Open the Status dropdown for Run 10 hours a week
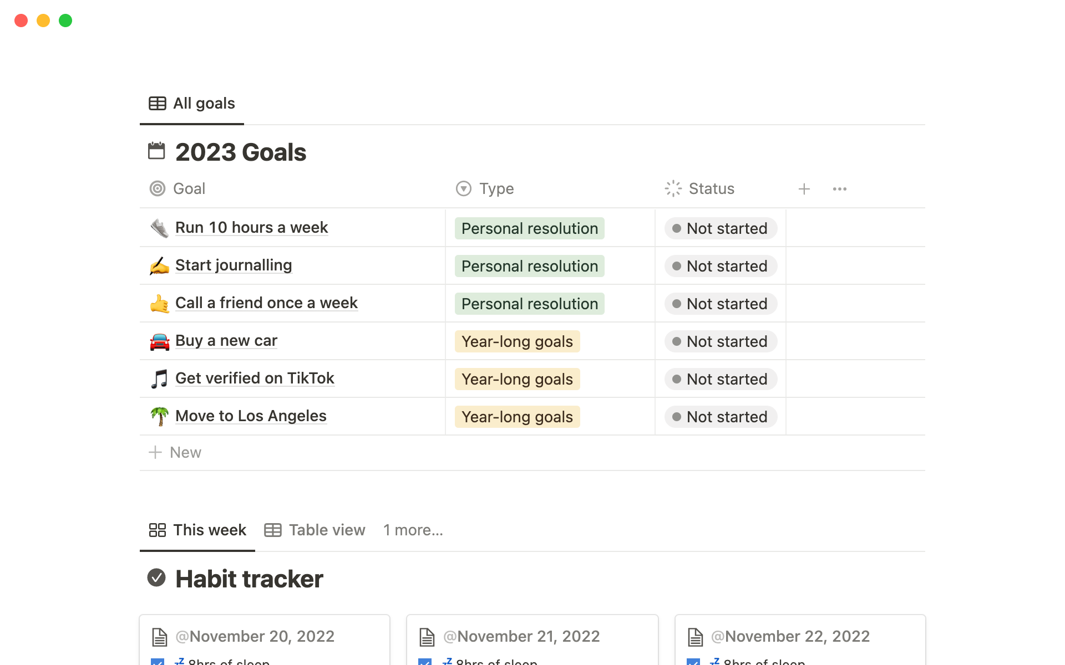 [721, 228]
